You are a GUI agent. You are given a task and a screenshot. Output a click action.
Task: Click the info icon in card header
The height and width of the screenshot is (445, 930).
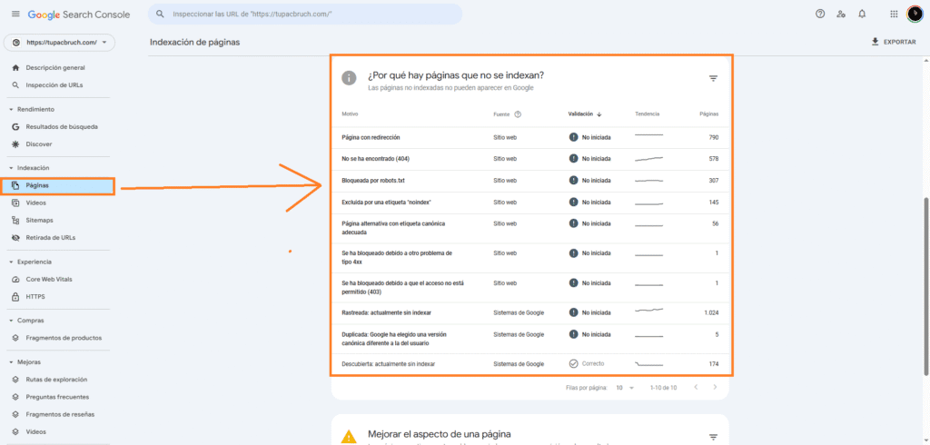click(350, 78)
